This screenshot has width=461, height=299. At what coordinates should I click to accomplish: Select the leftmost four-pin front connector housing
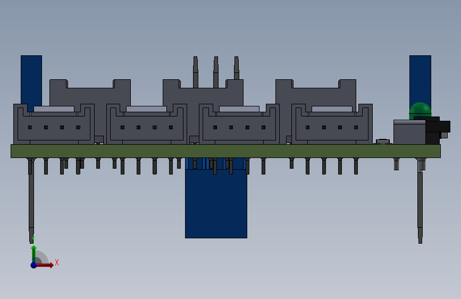click(x=54, y=124)
